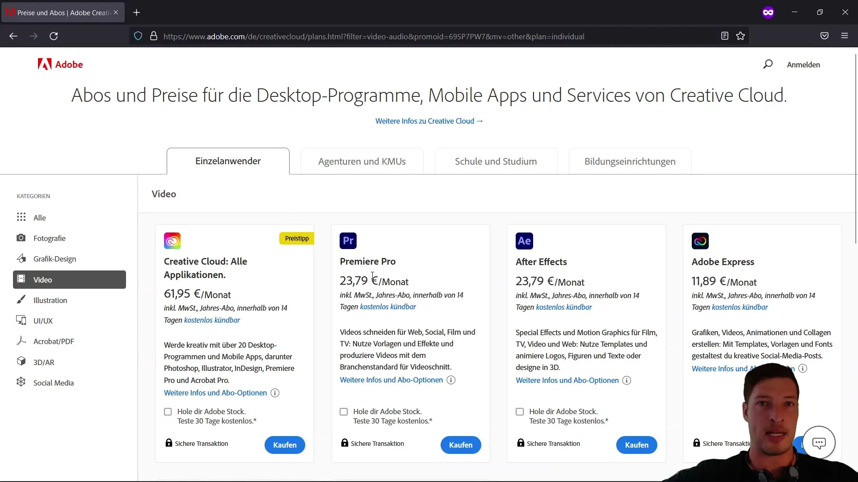Toggle reader view icon in address bar

[725, 36]
